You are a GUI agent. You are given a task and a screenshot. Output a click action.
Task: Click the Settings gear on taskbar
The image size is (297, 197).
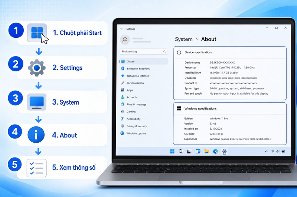click(x=224, y=152)
